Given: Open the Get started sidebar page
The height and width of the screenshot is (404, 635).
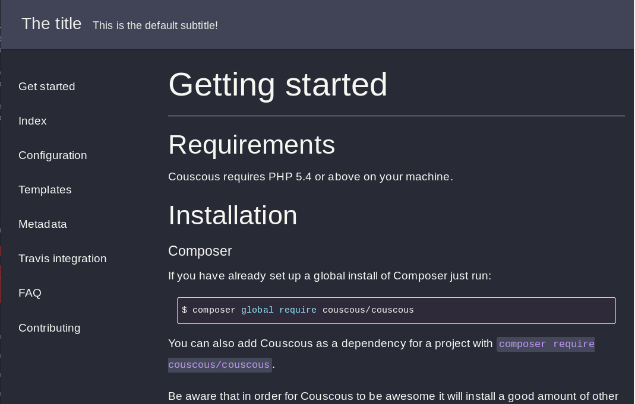Looking at the screenshot, I should pyautogui.click(x=47, y=87).
